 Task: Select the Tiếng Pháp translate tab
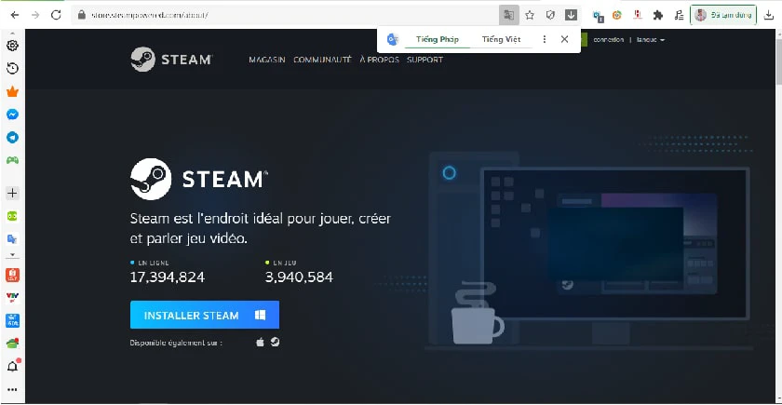coord(438,39)
